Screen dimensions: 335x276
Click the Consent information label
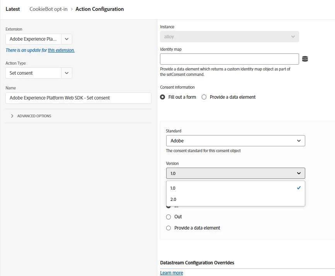(x=177, y=87)
